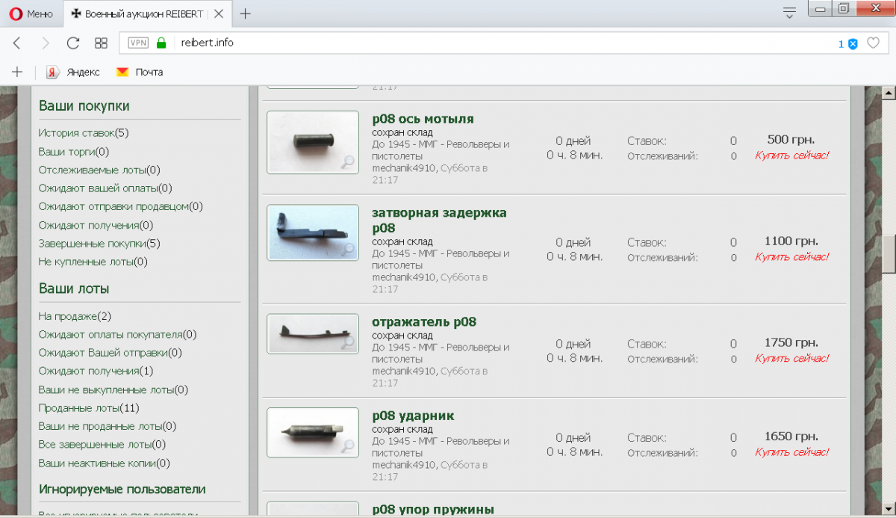Click page scrollbar up arrow
896x518 pixels.
pyautogui.click(x=889, y=93)
